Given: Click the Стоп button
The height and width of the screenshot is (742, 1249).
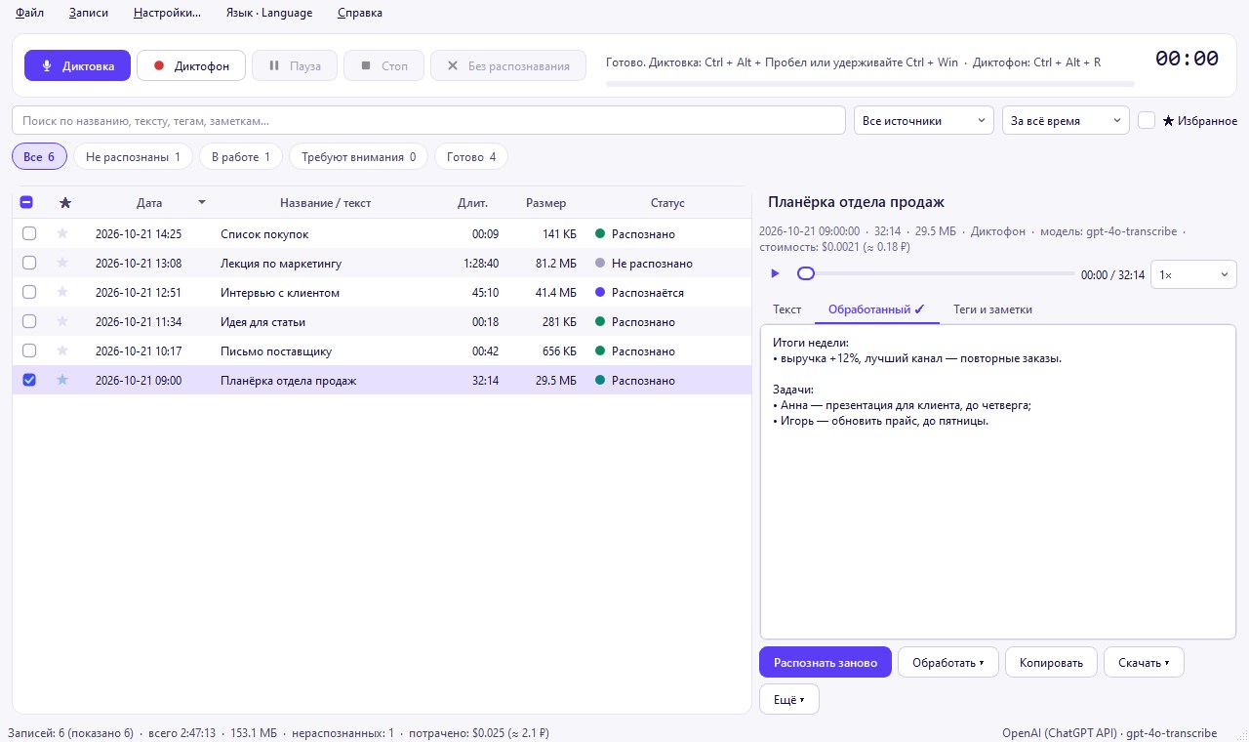Looking at the screenshot, I should click(384, 66).
